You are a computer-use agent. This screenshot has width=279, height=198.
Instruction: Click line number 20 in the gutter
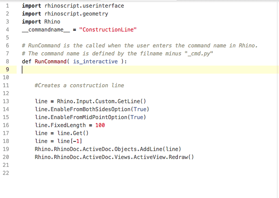tap(6, 157)
